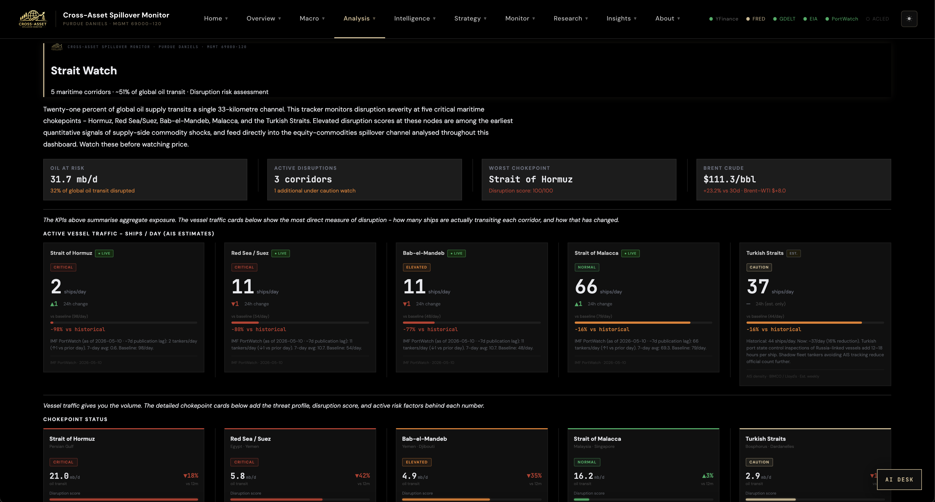Click the AIS density source line on Turkish Straits

(783, 376)
